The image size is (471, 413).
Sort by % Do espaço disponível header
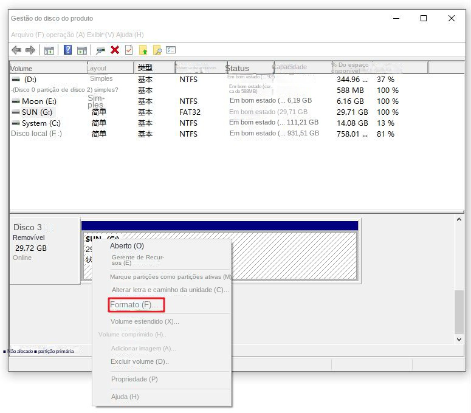point(352,68)
